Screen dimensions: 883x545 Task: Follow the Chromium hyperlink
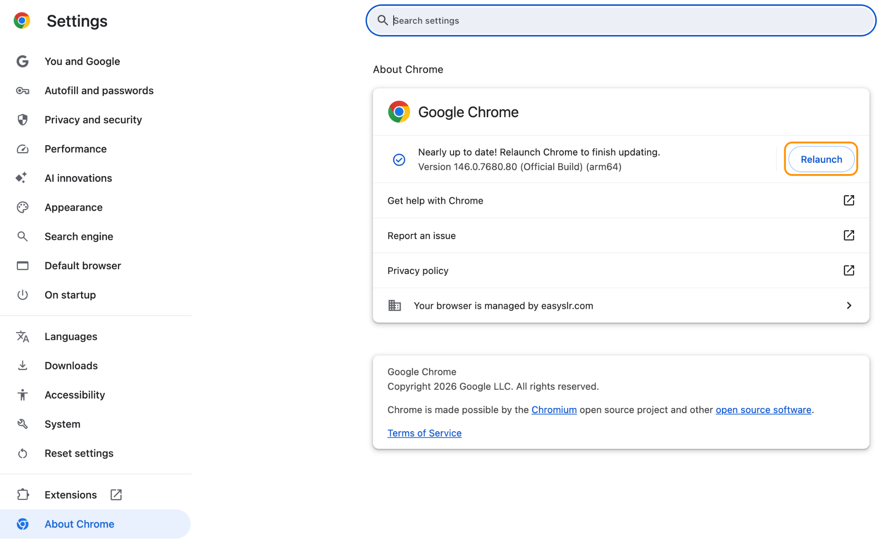(x=554, y=410)
